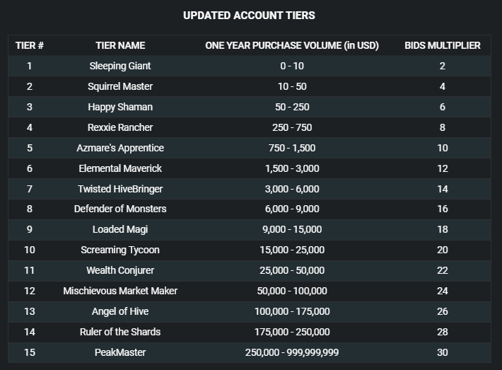
Task: Click Azmare's Apprentice tier name
Action: pos(120,148)
